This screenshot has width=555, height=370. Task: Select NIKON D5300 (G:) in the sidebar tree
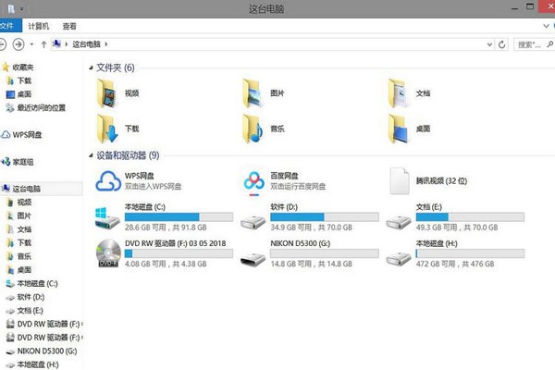click(47, 351)
